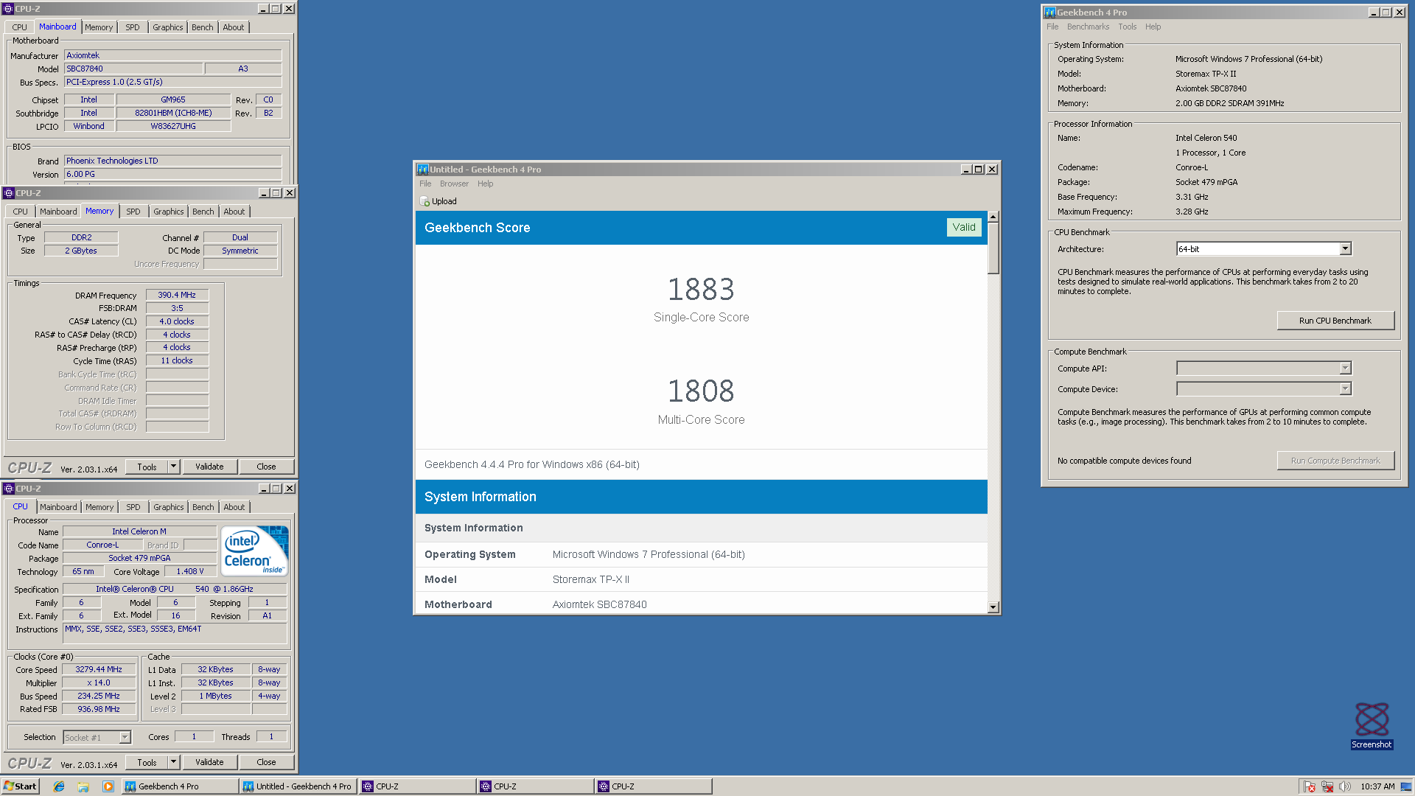
Task: Click Close in bottom CPU-Z window
Action: tap(266, 762)
